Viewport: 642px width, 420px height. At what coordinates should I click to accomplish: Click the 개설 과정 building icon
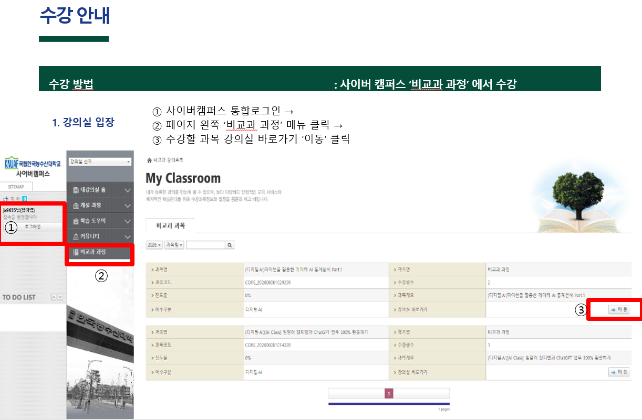[76, 206]
